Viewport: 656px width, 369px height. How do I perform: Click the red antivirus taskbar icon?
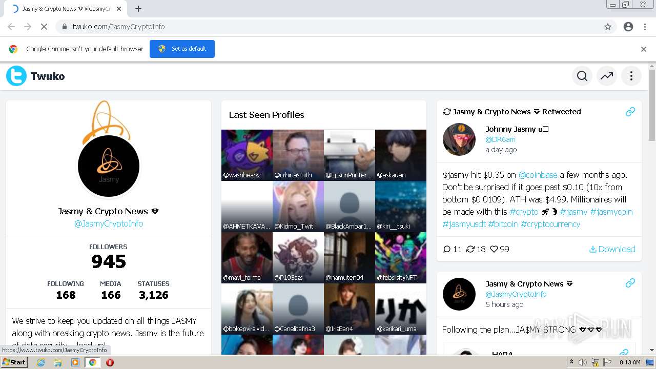click(110, 362)
